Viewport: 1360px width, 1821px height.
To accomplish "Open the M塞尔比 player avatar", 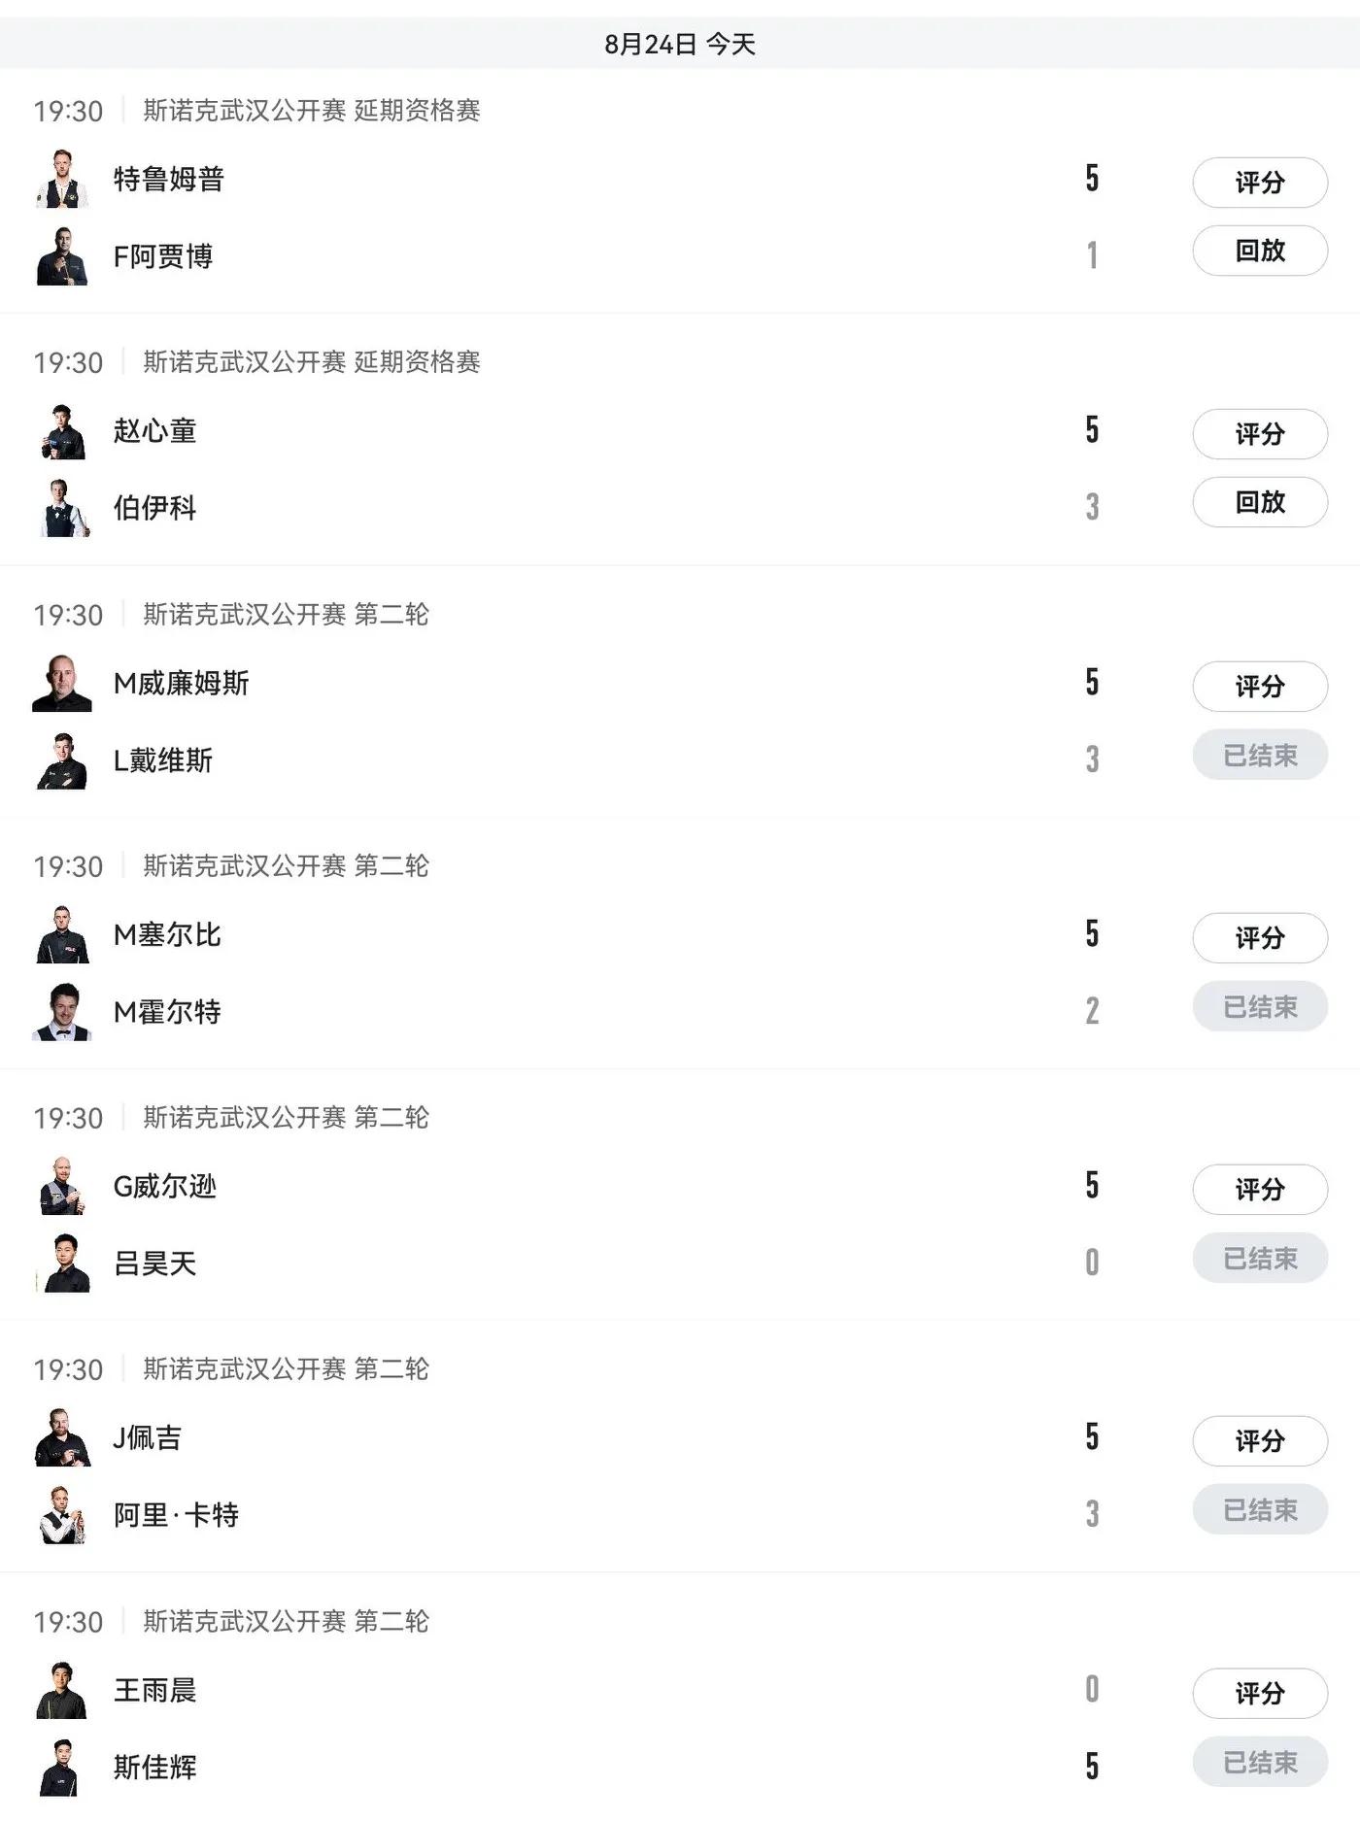I will (x=63, y=934).
